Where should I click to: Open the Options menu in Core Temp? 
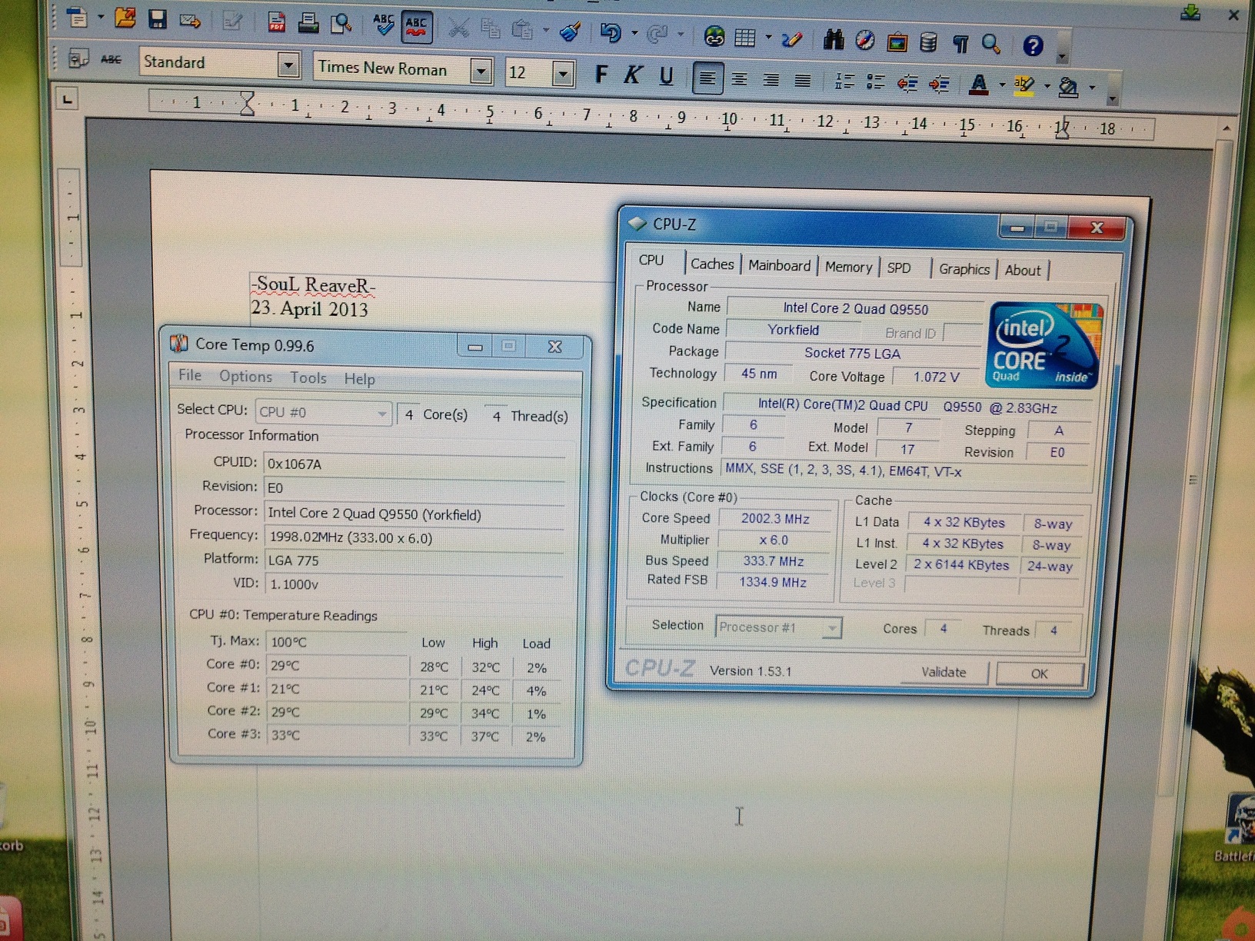coord(245,377)
